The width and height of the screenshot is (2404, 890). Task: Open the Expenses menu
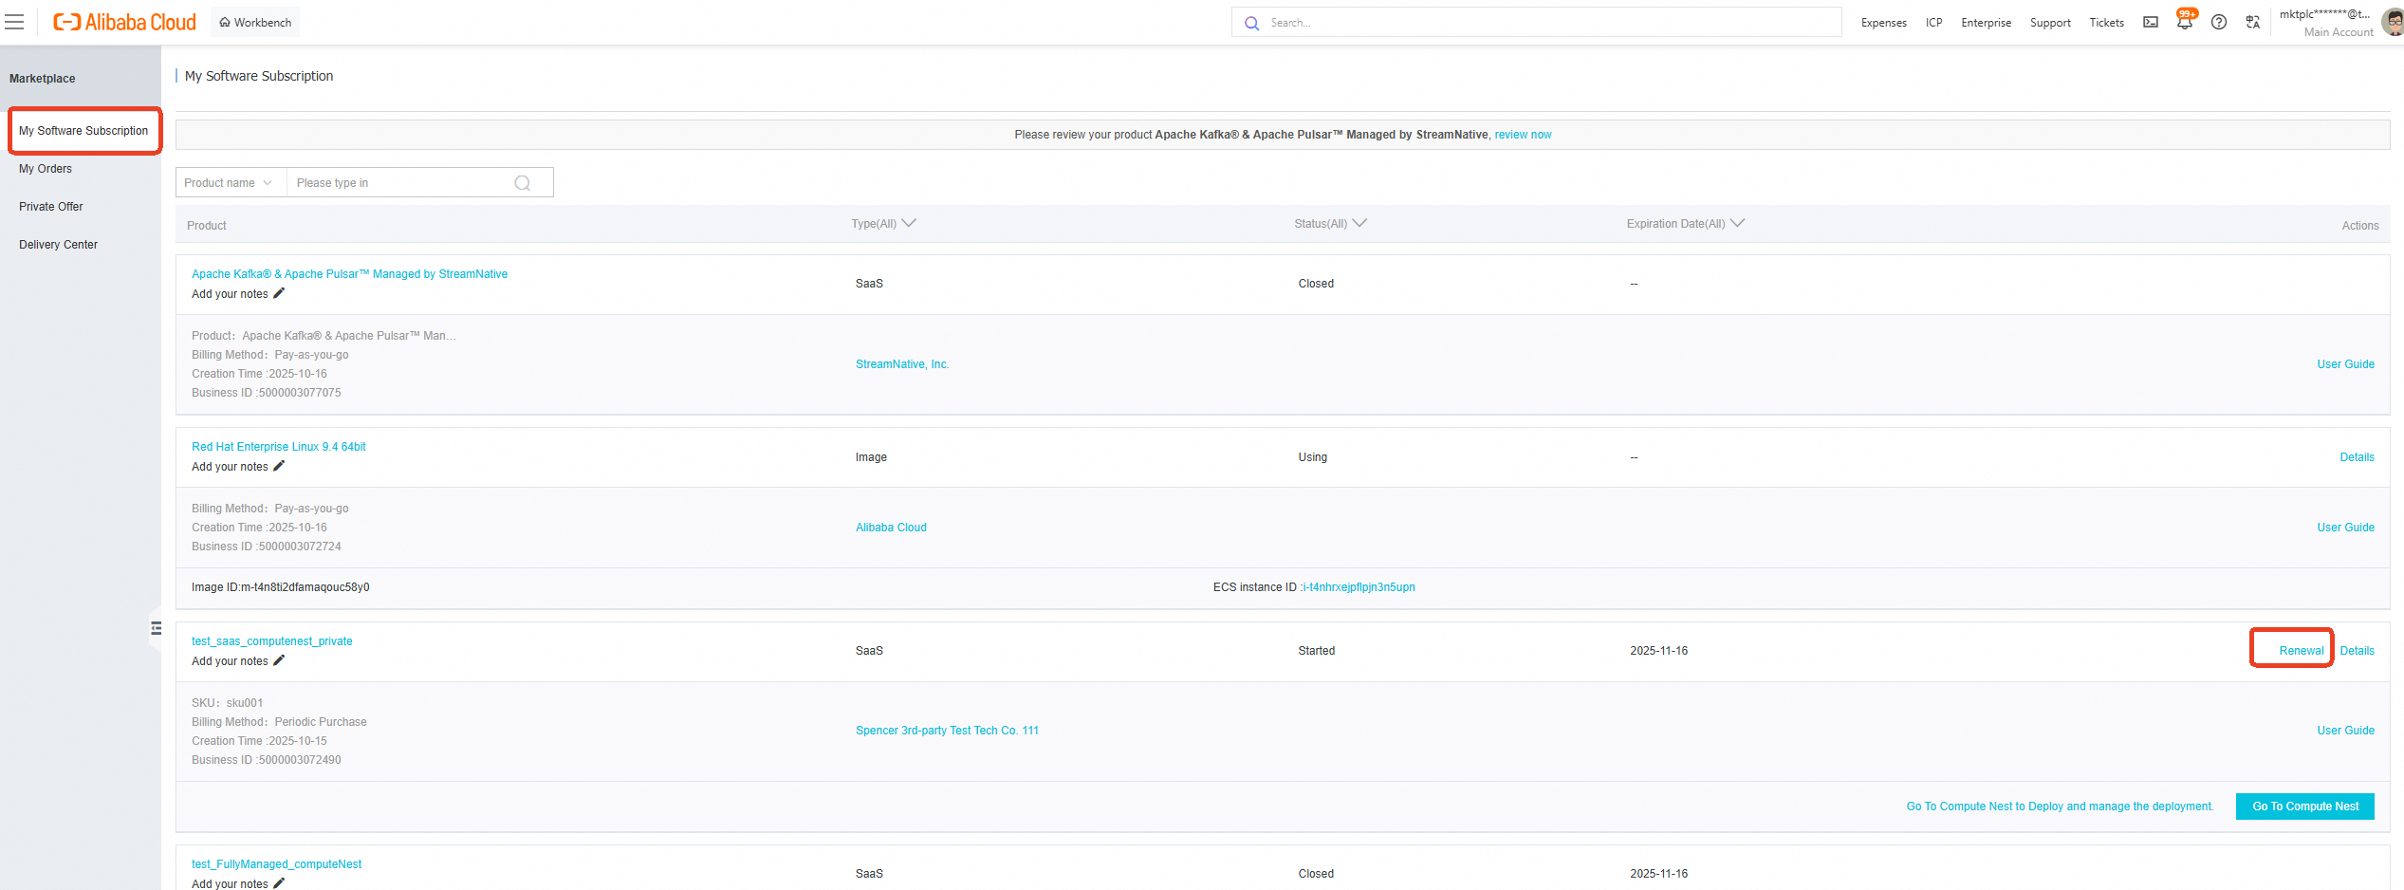point(1884,23)
